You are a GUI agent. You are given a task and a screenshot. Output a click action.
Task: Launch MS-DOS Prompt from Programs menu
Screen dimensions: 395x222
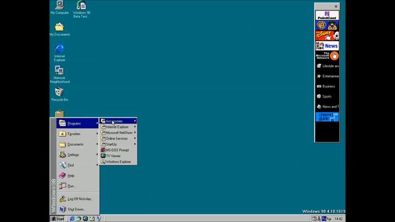click(x=118, y=150)
